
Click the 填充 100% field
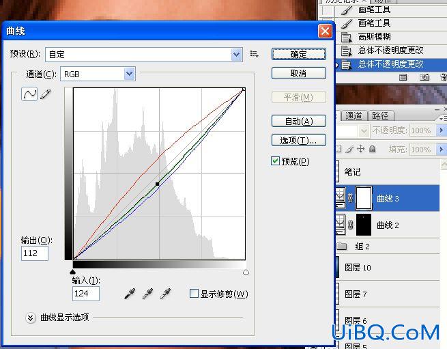pyautogui.click(x=422, y=150)
